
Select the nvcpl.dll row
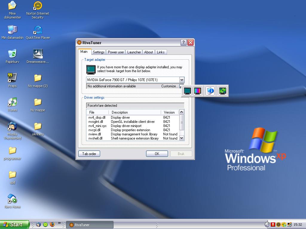coord(133,130)
